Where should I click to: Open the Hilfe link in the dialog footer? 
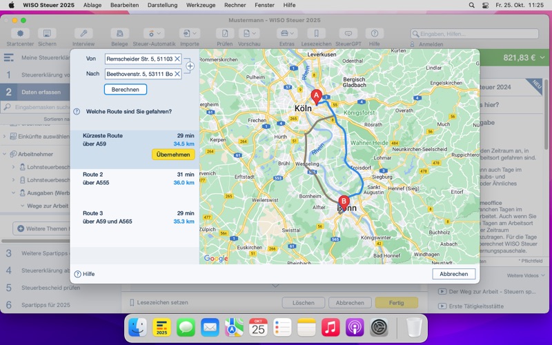84,274
